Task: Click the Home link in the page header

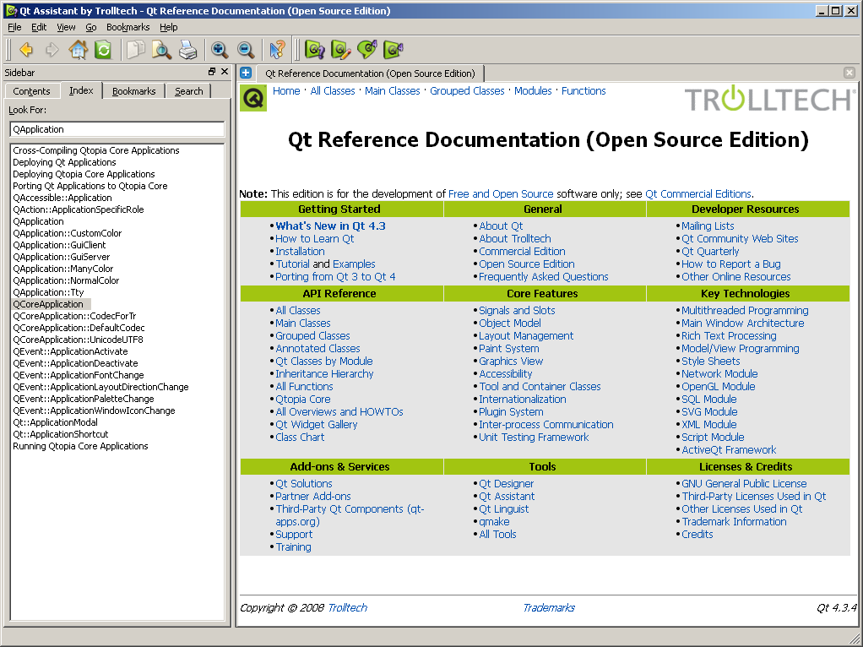Action: tap(286, 91)
